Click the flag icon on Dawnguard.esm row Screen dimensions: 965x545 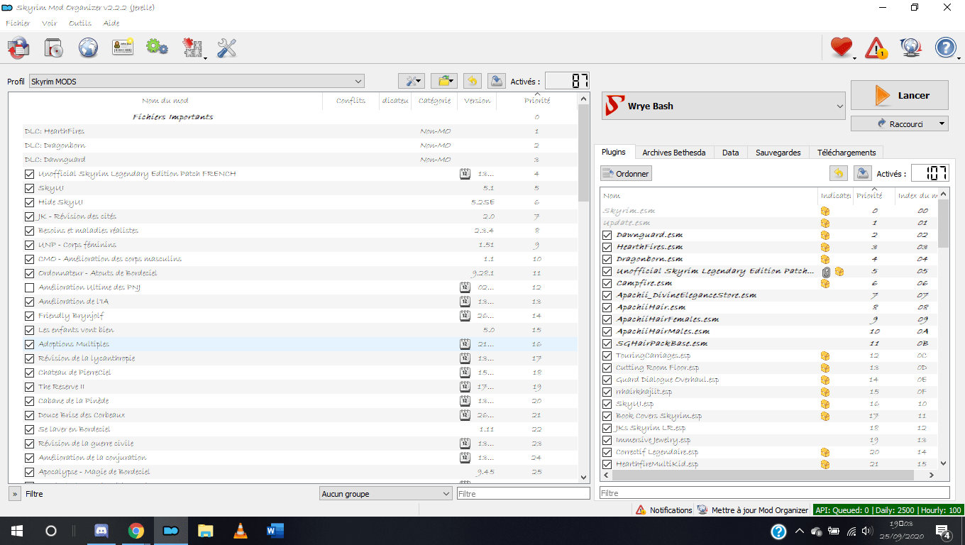click(x=825, y=235)
